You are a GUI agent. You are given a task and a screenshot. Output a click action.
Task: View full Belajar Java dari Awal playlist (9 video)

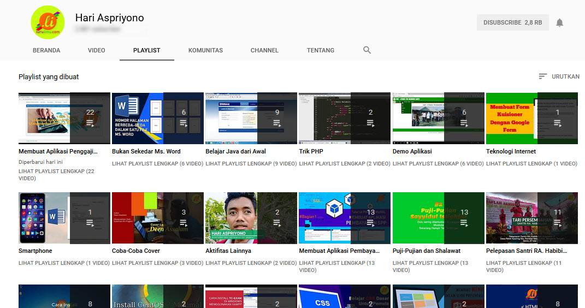click(x=251, y=163)
